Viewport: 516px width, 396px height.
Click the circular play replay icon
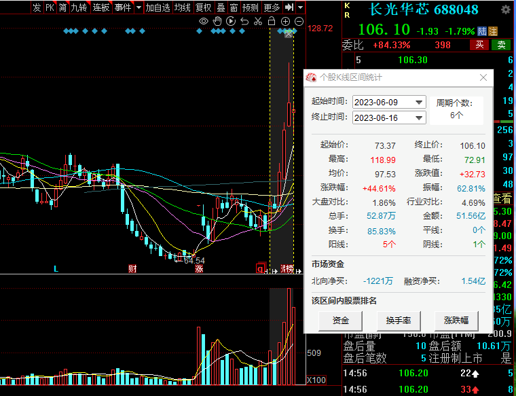tap(231, 22)
